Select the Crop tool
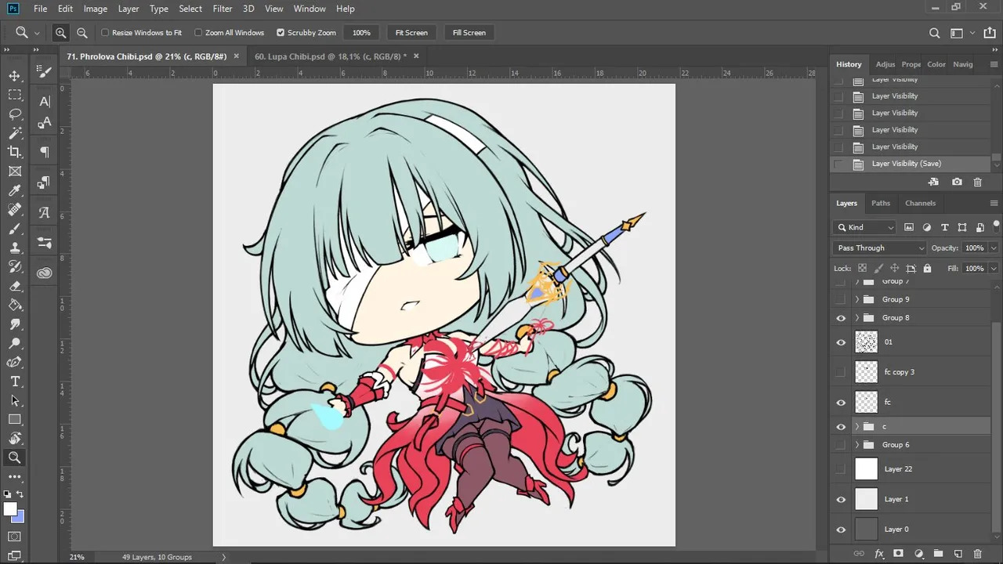This screenshot has height=564, width=1003. click(15, 152)
